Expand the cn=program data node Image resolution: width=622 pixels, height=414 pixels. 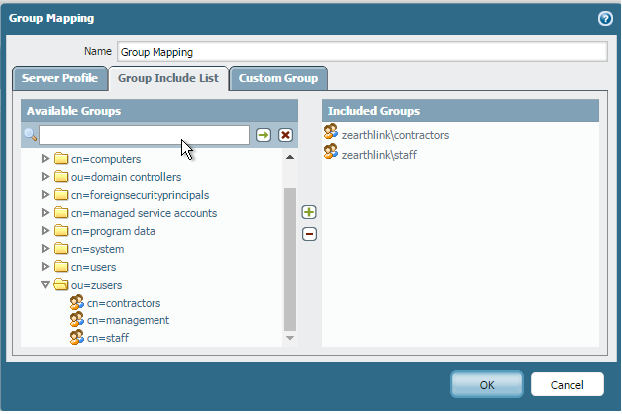tap(45, 231)
